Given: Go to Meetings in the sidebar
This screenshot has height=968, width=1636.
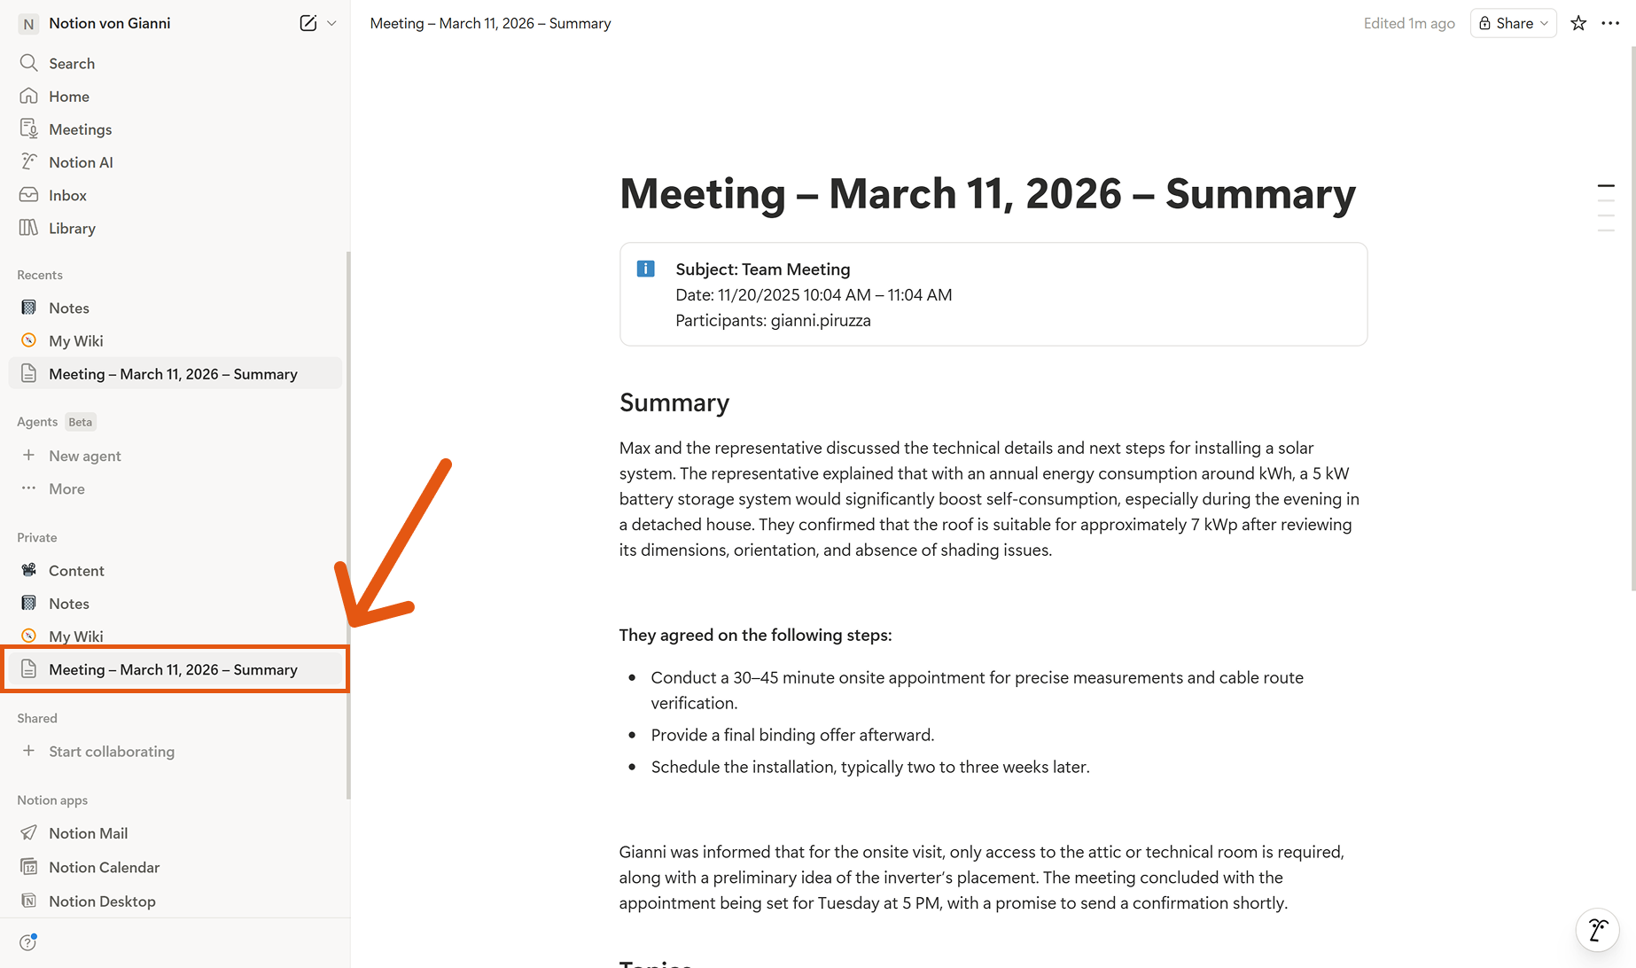Looking at the screenshot, I should click(80, 129).
